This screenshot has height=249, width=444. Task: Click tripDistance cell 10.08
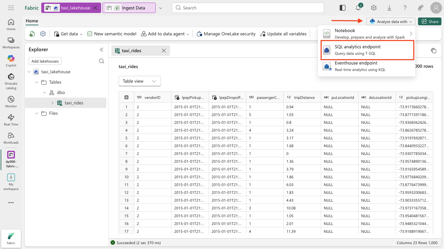coord(302,208)
